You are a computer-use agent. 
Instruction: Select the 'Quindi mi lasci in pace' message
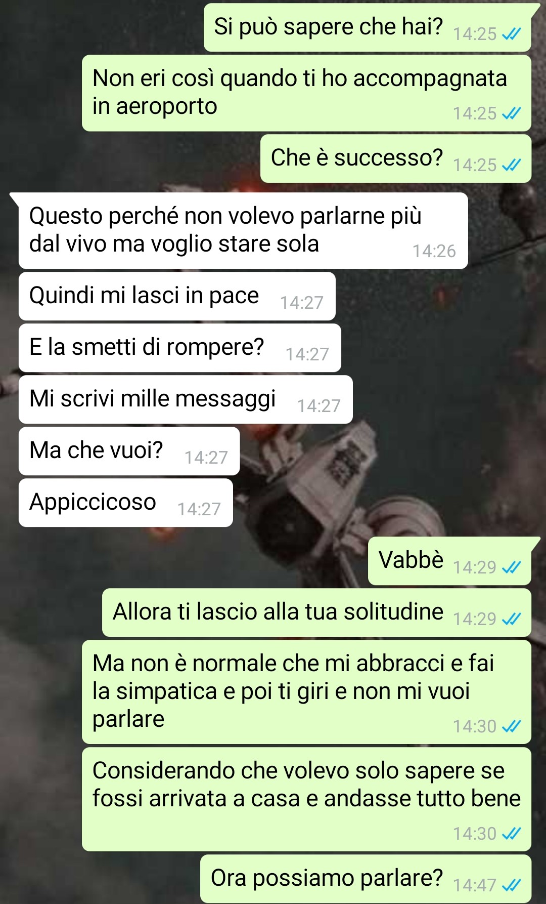pos(177,296)
